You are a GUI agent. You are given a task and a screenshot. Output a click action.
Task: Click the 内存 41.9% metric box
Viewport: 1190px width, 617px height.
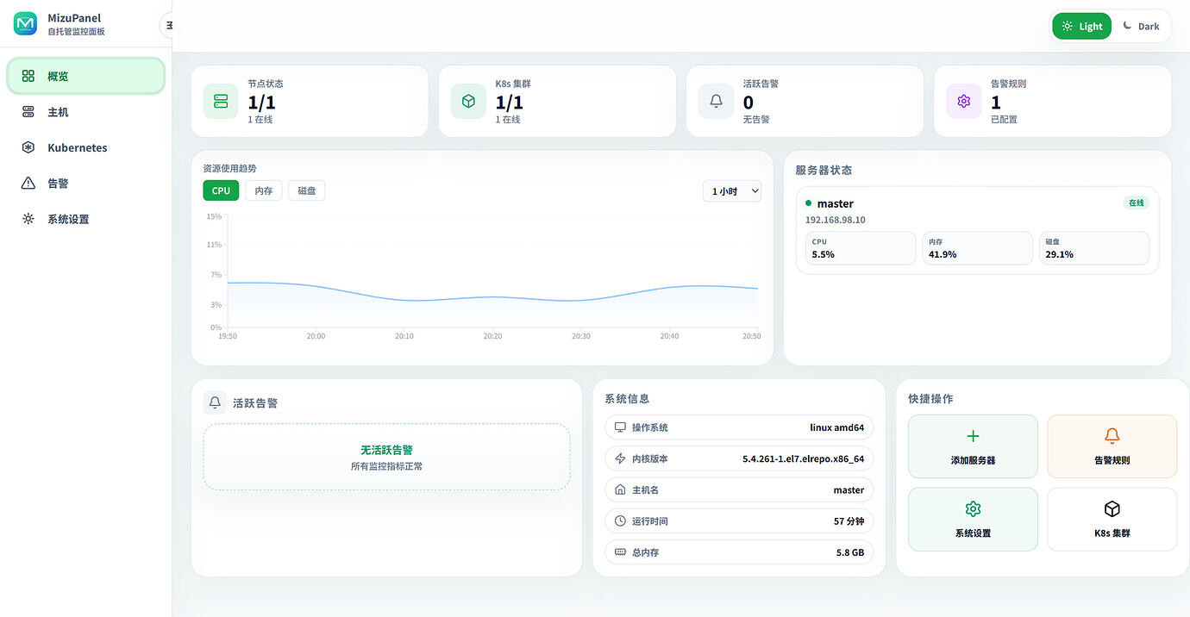[x=977, y=248]
